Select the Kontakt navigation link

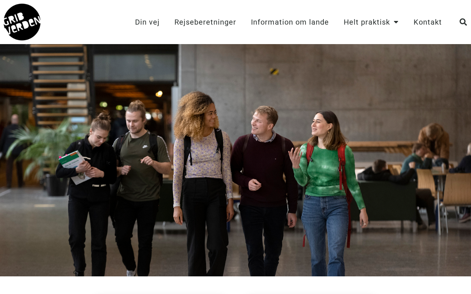[428, 22]
